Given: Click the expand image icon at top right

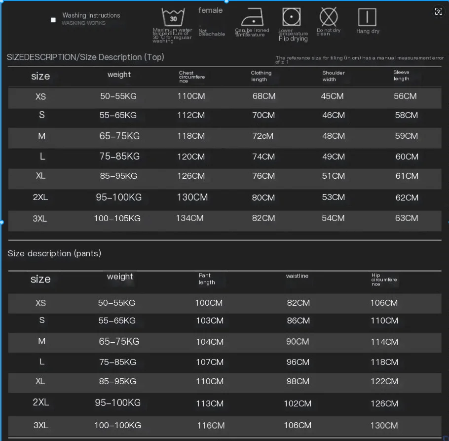Looking at the screenshot, I should pos(439,11).
